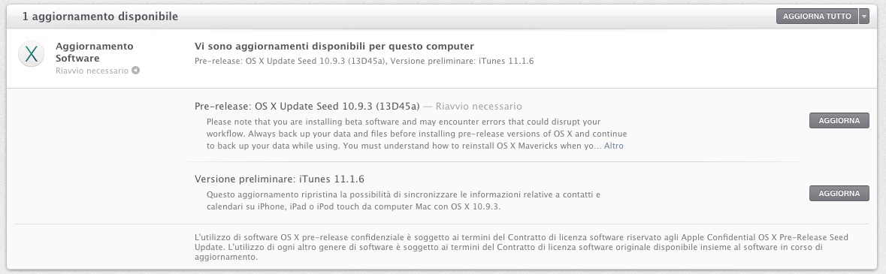This screenshot has height=274, width=886.
Task: Click the 1 aggiornamento disponibile header
Action: point(100,17)
